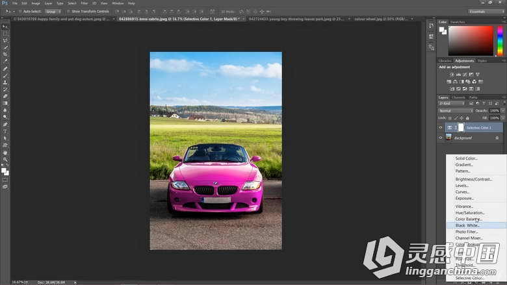Hide the Selective Color 1 layer
Screen dimensions: 507x285
click(441, 127)
